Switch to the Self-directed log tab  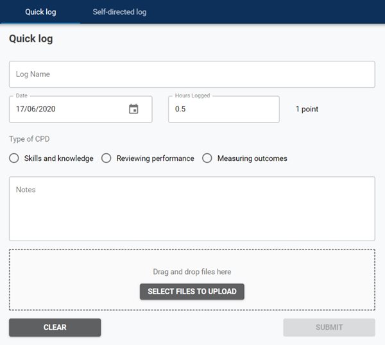click(x=119, y=12)
